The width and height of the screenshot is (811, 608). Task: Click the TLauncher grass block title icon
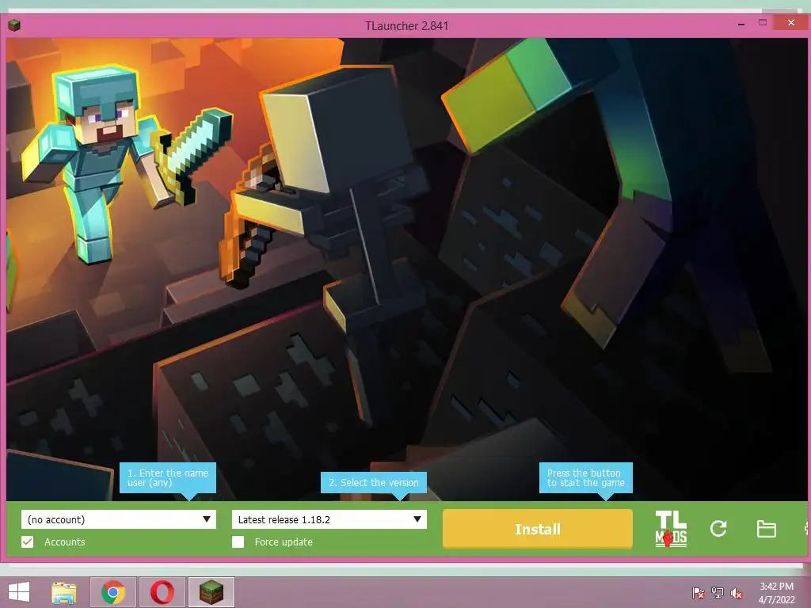(x=14, y=25)
